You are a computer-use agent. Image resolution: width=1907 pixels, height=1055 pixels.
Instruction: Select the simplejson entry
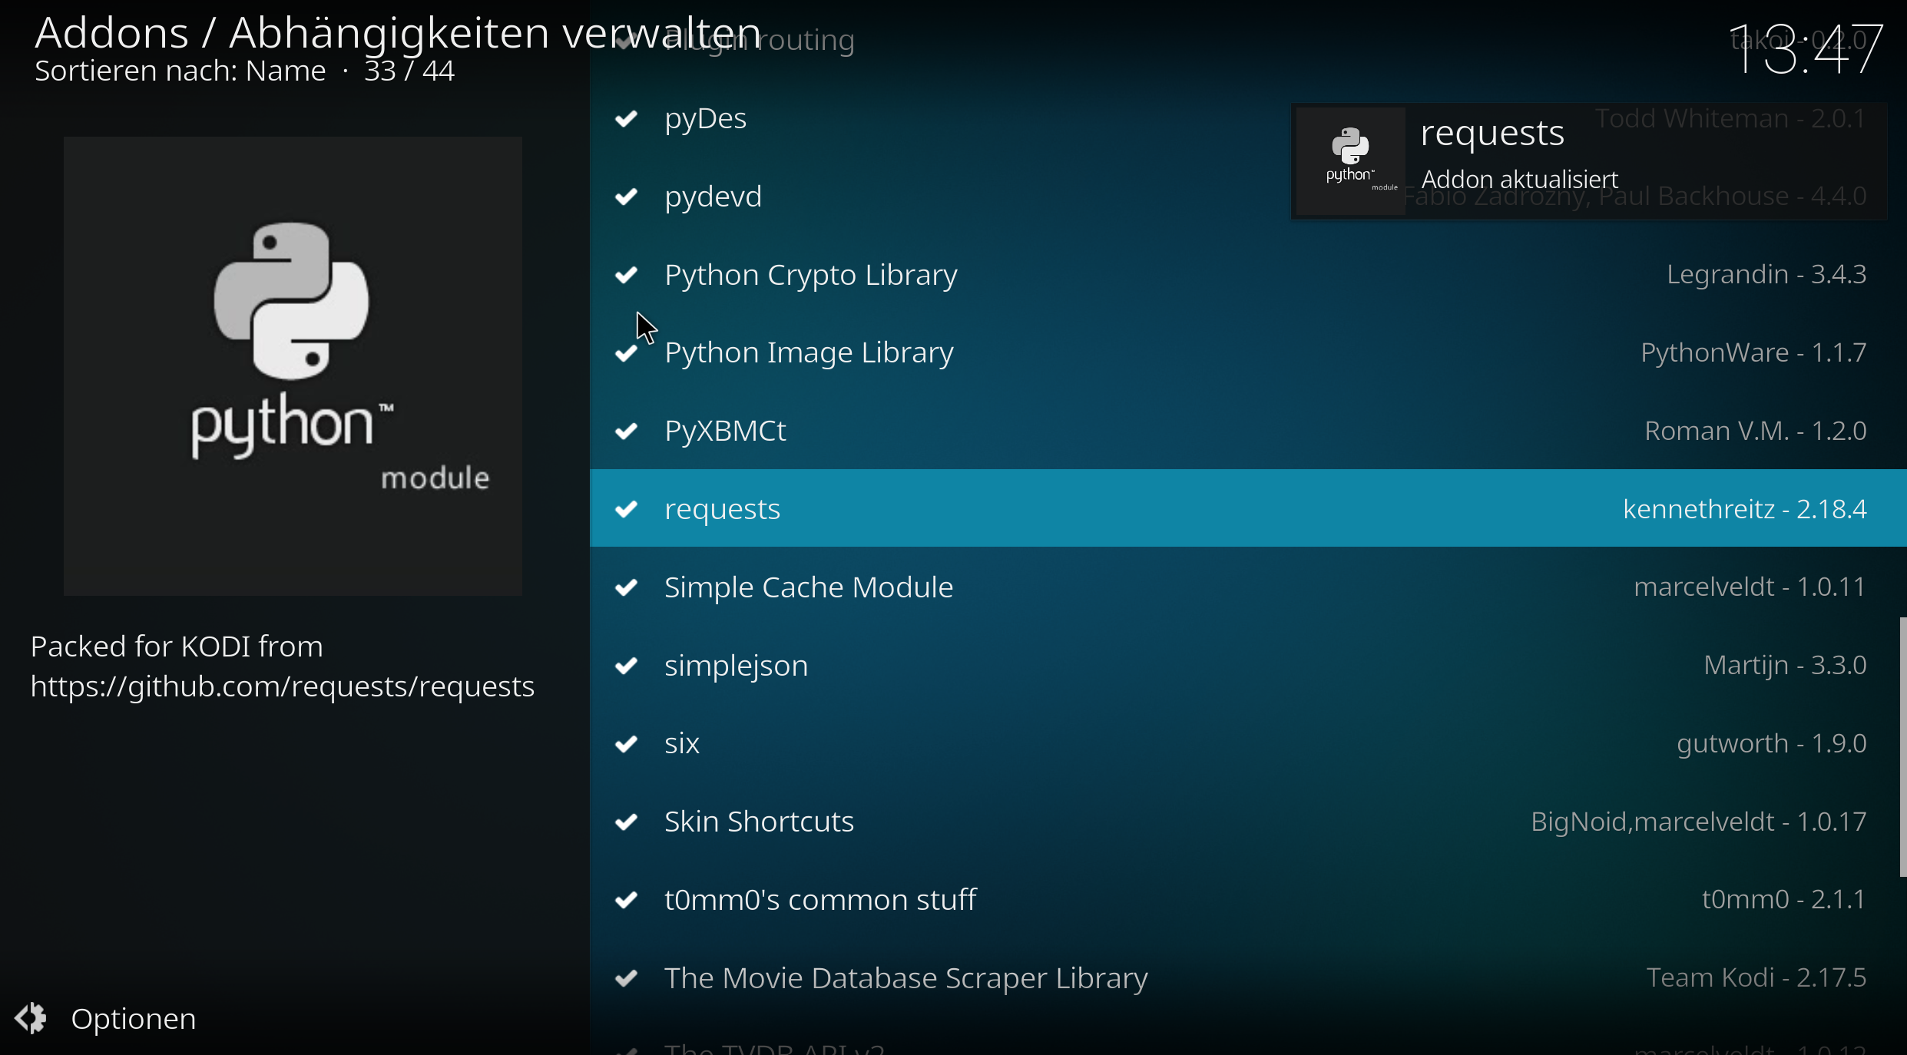(x=1248, y=665)
